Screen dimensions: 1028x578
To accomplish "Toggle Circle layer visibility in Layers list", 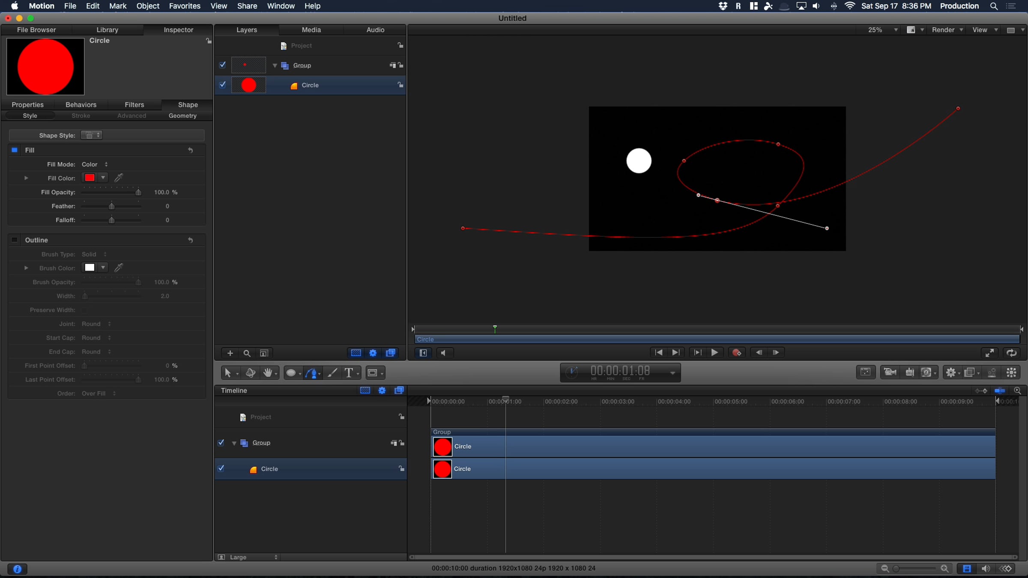I will pyautogui.click(x=222, y=85).
